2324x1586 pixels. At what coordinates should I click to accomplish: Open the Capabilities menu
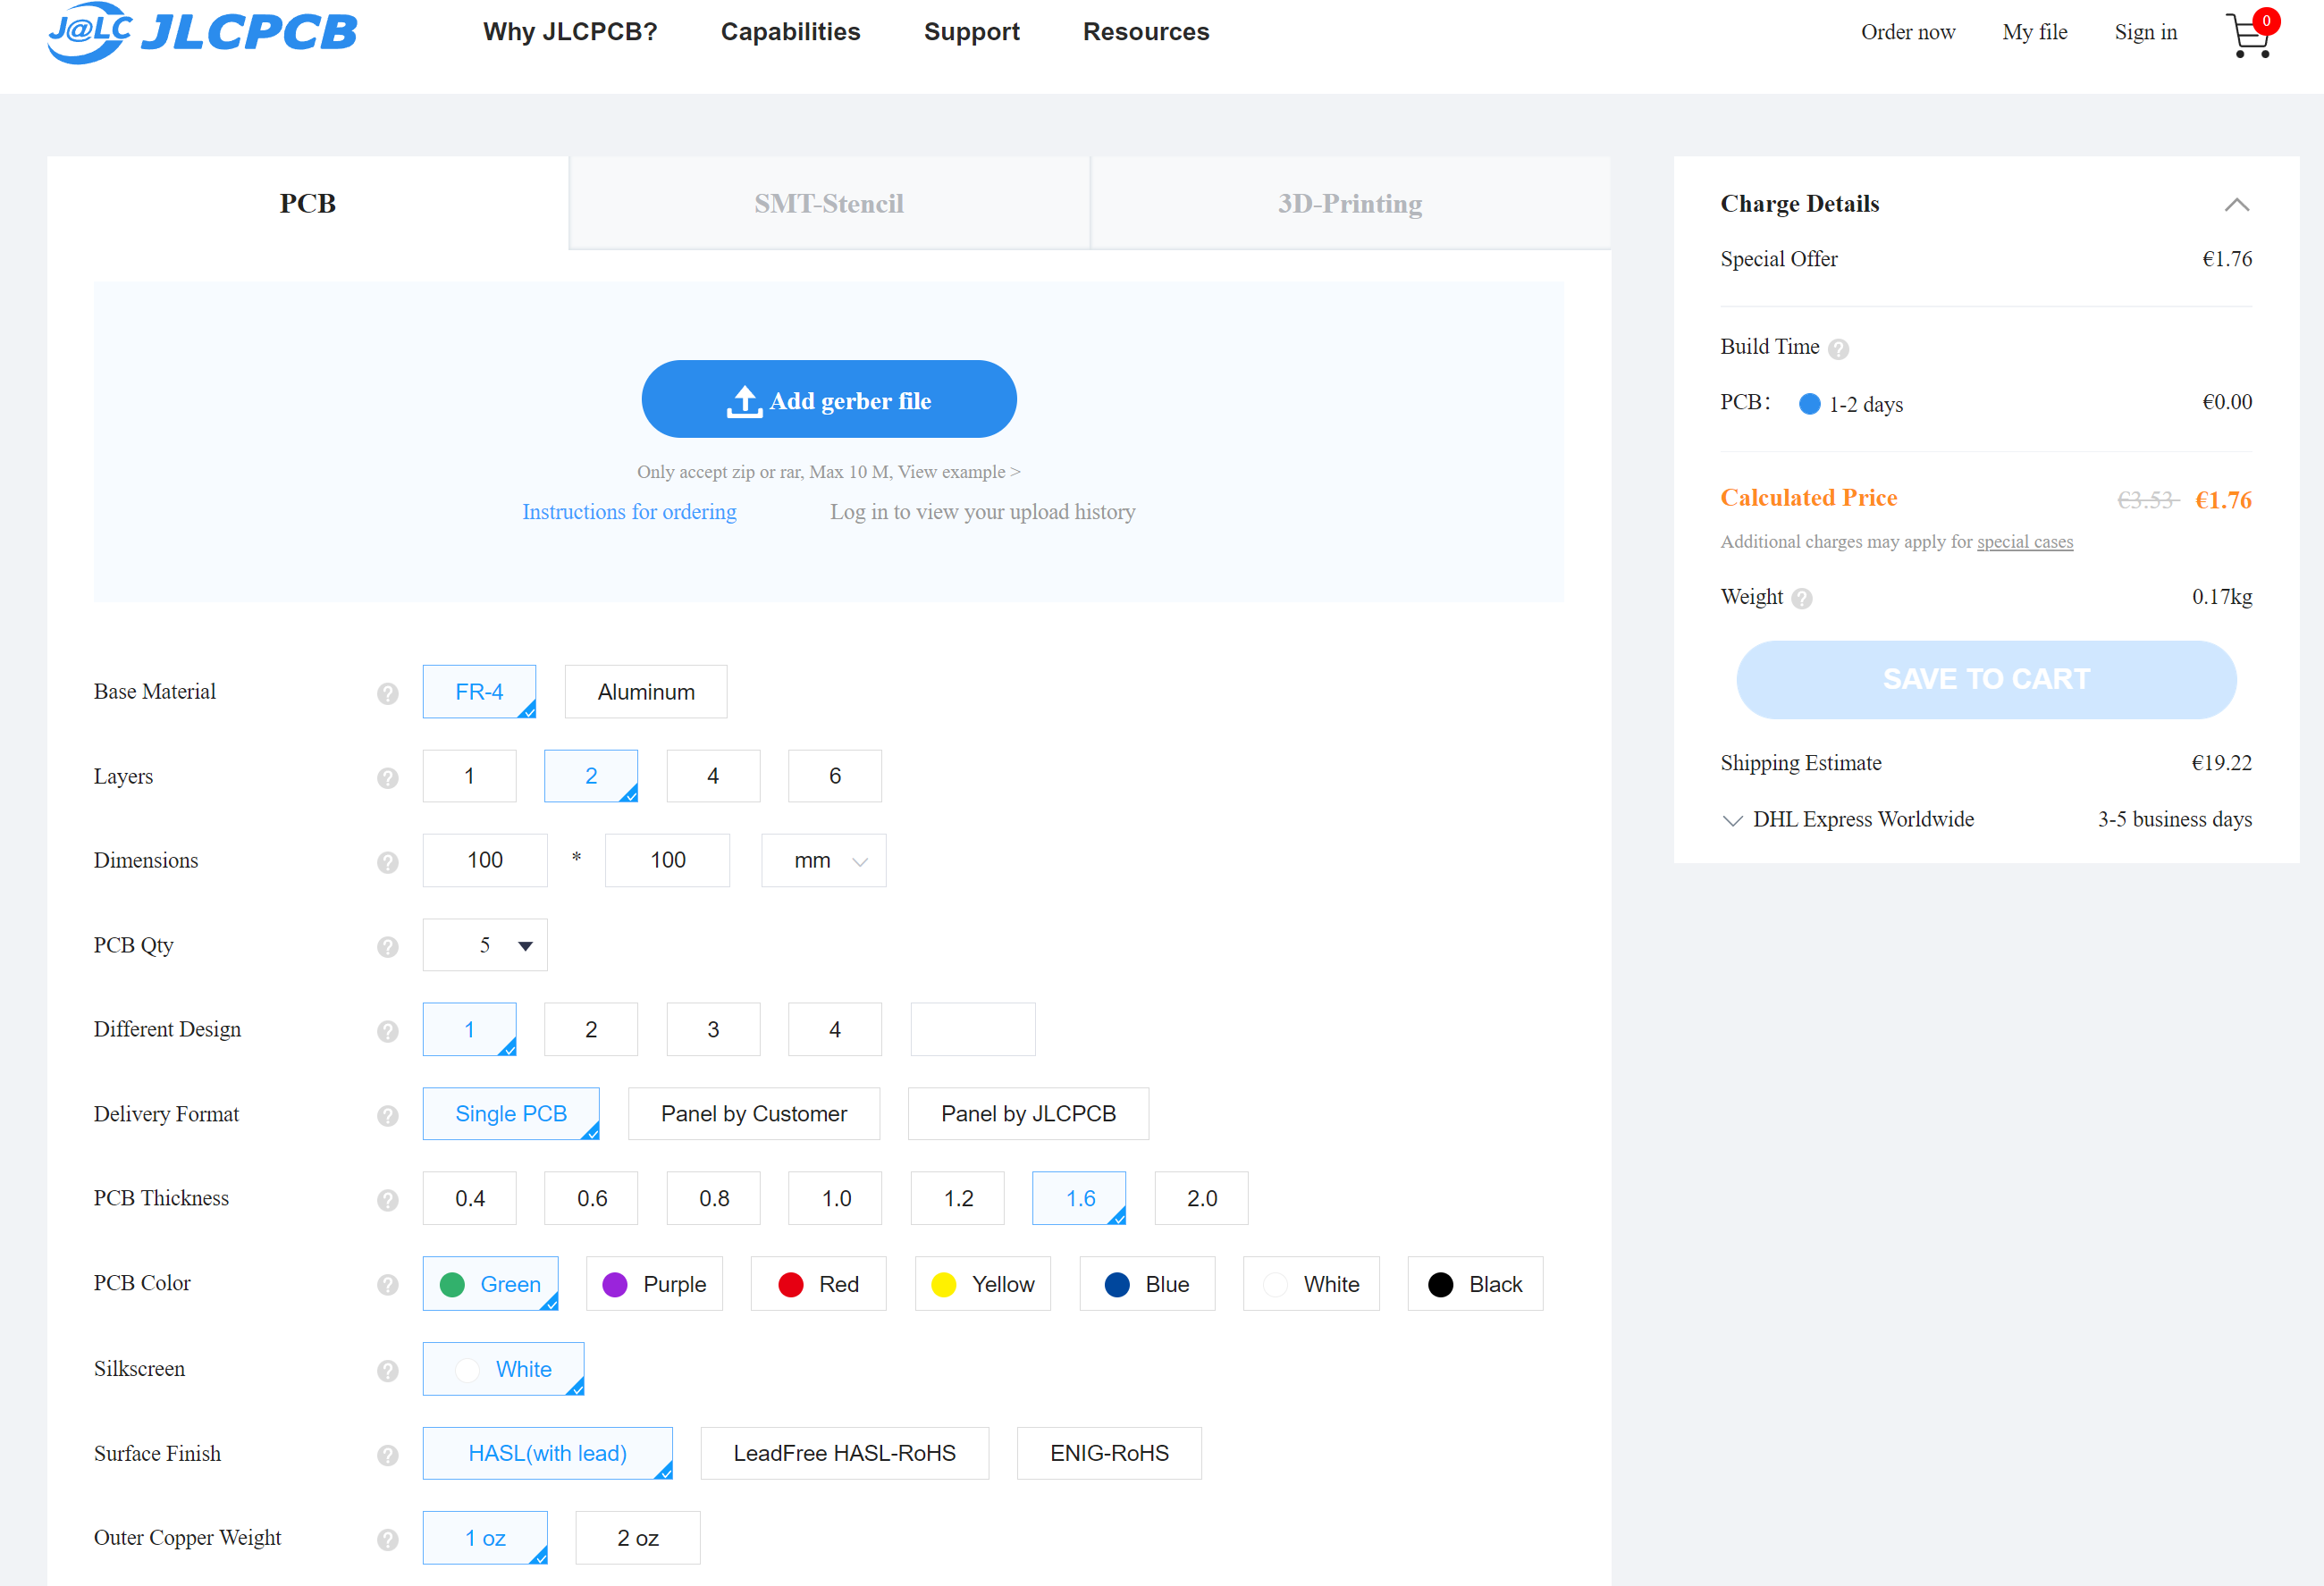click(x=790, y=32)
